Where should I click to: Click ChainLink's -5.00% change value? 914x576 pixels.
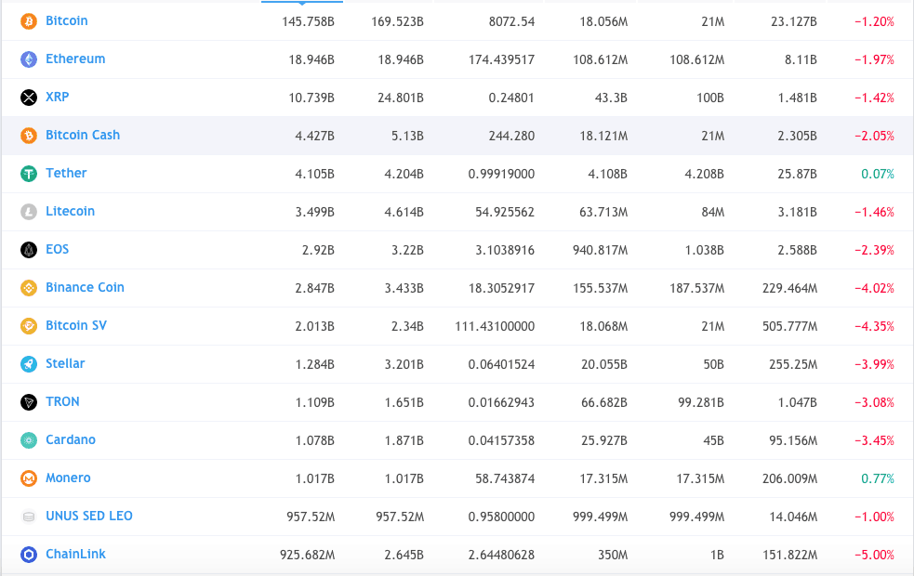pyautogui.click(x=874, y=555)
